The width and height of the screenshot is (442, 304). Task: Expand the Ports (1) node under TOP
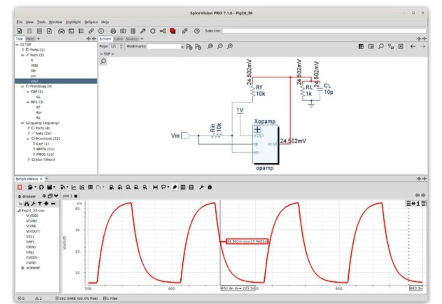pos(23,50)
